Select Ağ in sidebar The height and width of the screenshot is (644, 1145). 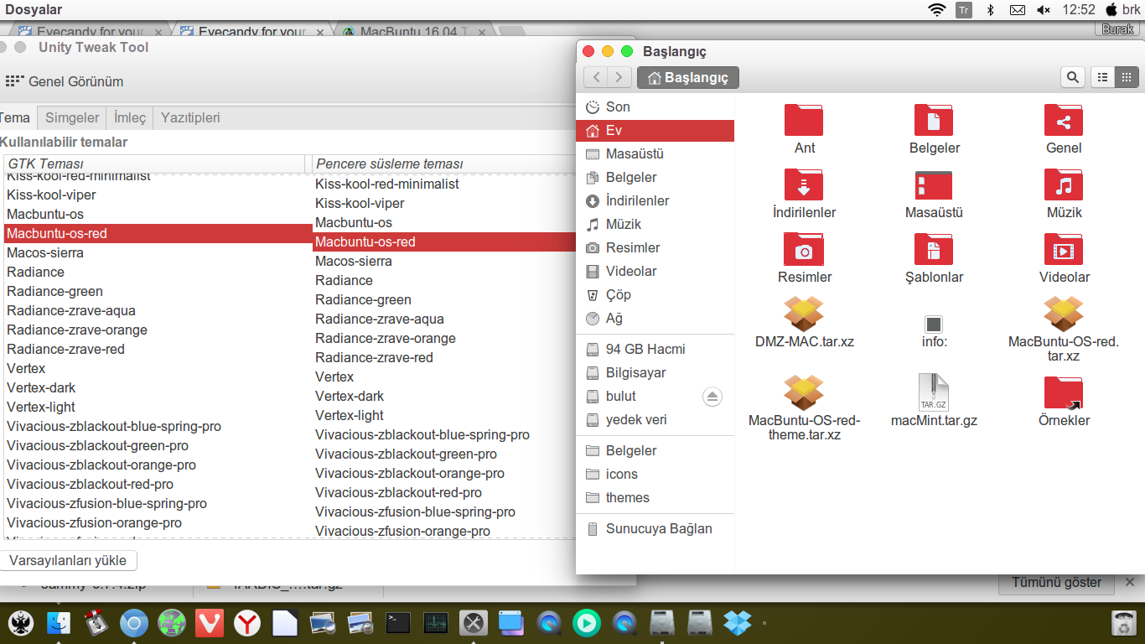(655, 318)
